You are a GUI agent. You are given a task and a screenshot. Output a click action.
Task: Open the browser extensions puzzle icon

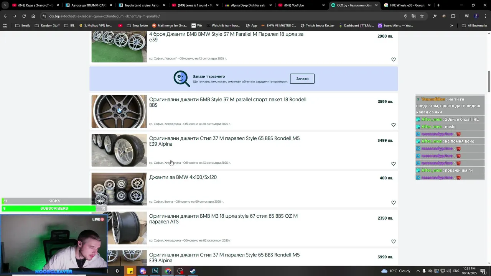tap(453, 16)
